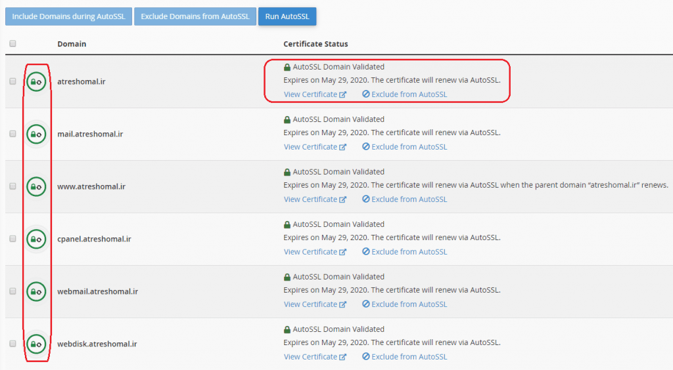Click the small padlock beside the mail.atreshomal.ir validated status

pyautogui.click(x=287, y=119)
